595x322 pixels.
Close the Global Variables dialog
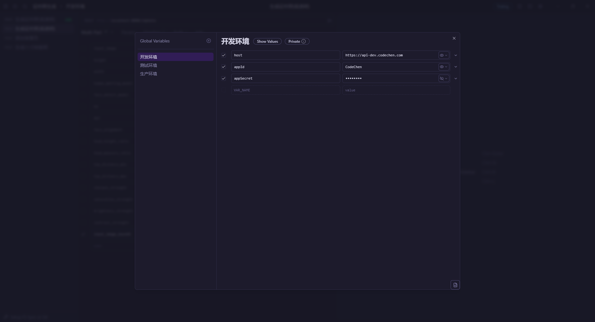(454, 38)
